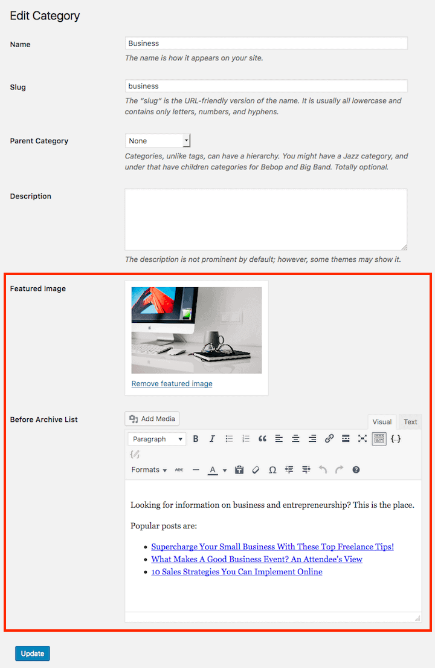Click the text color A button
This screenshot has width=435, height=668.
tap(213, 470)
